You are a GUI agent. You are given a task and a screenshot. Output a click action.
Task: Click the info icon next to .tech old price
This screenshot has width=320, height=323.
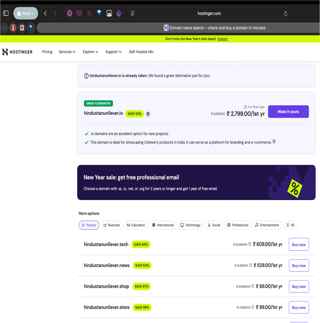coord(250,244)
